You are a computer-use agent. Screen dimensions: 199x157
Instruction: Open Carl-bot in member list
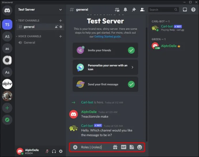point(172,28)
